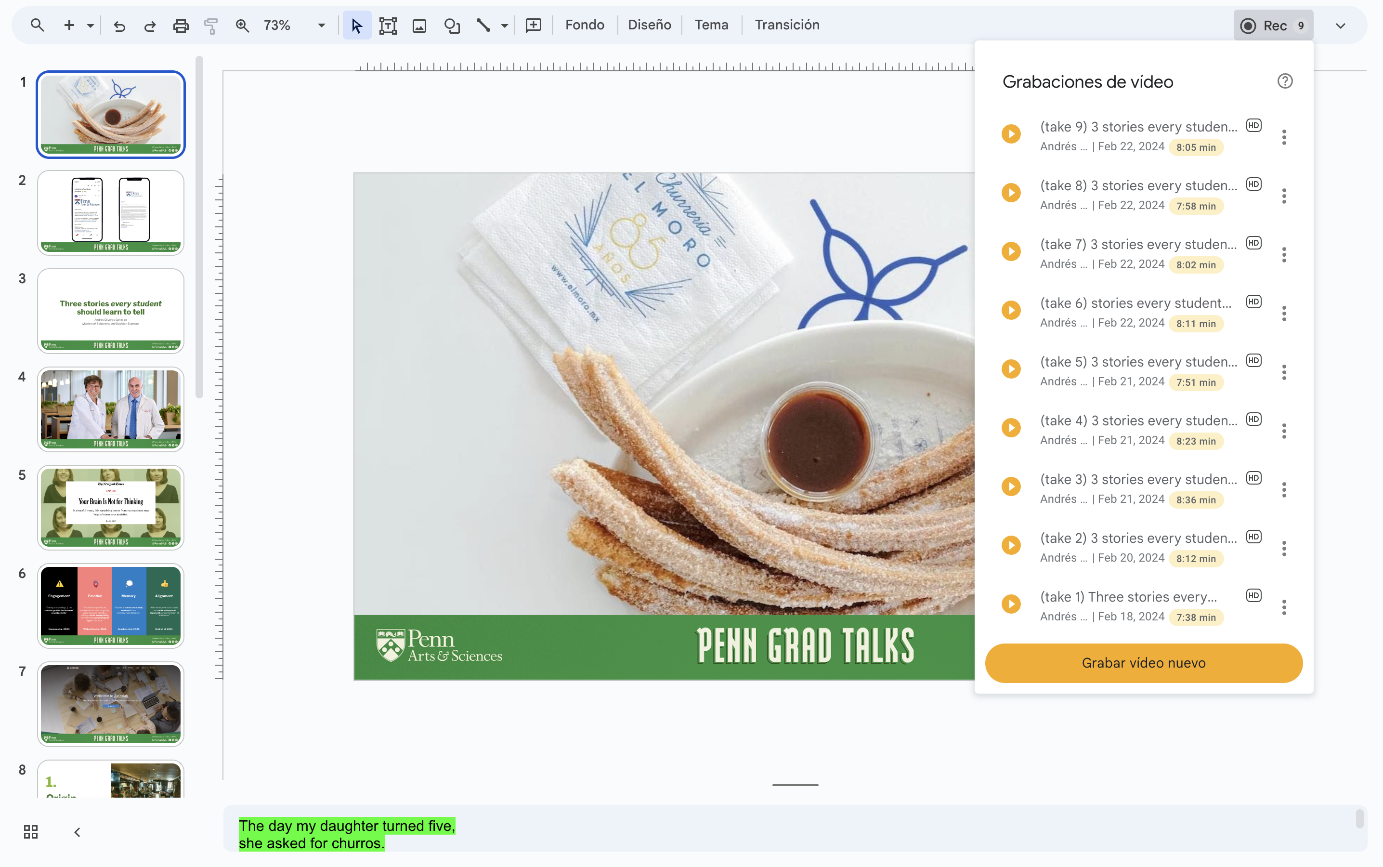The width and height of the screenshot is (1383, 867).
Task: Switch to grid view of slides
Action: pyautogui.click(x=31, y=831)
